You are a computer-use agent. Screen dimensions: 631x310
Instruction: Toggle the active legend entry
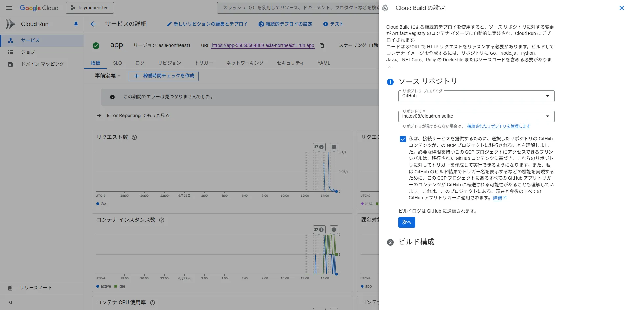[104, 286]
